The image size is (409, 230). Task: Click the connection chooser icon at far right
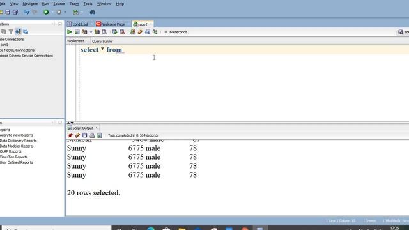[x=401, y=32]
